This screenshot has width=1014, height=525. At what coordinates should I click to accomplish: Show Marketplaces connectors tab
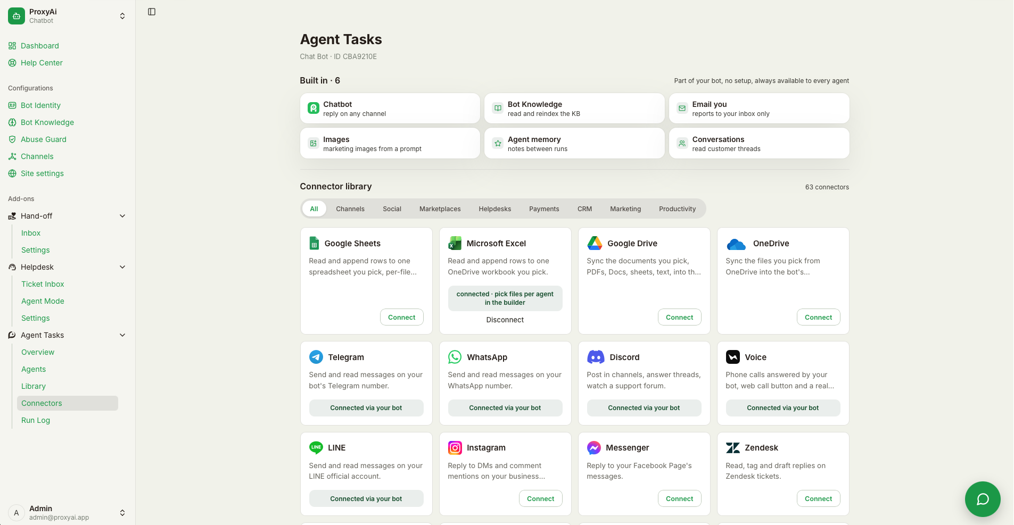tap(440, 209)
